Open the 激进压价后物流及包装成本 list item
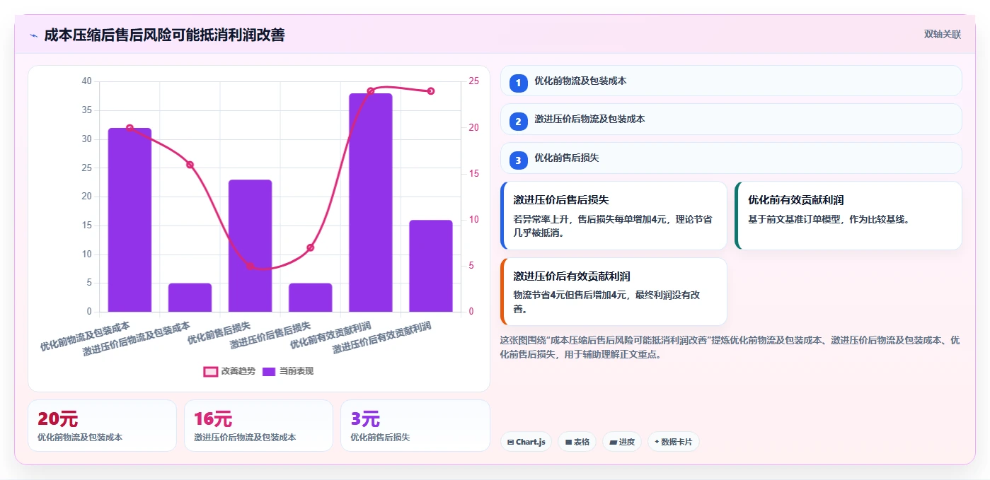The height and width of the screenshot is (480, 990). coord(731,119)
